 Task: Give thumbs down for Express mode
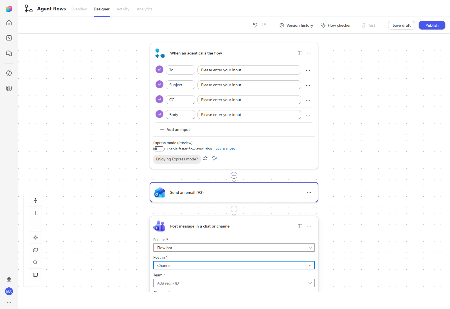(214, 158)
